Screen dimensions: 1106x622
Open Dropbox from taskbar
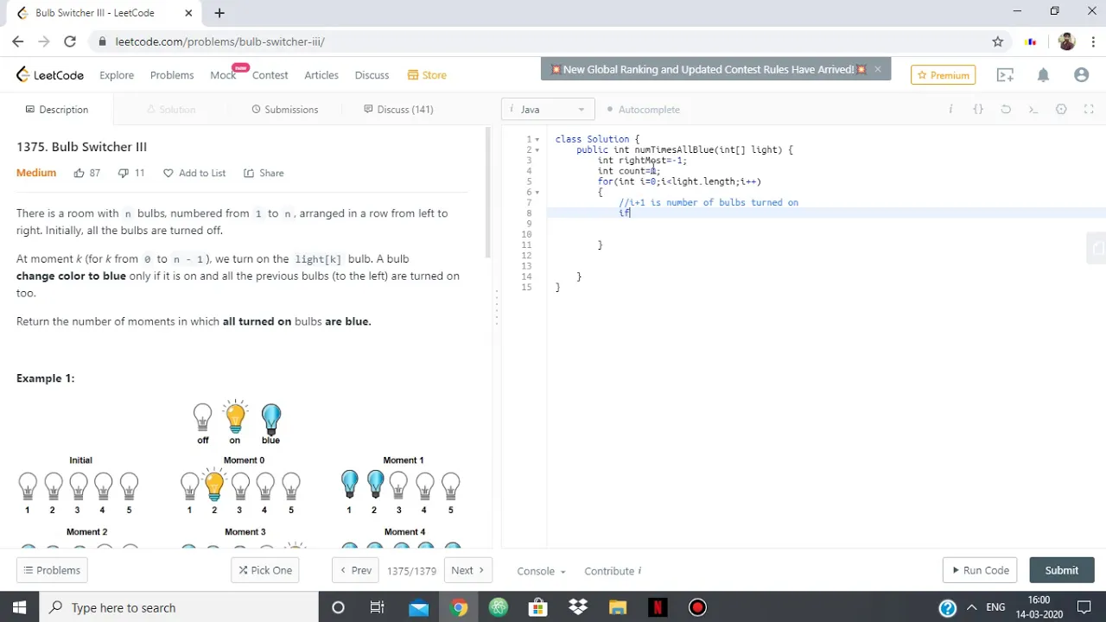click(x=578, y=607)
